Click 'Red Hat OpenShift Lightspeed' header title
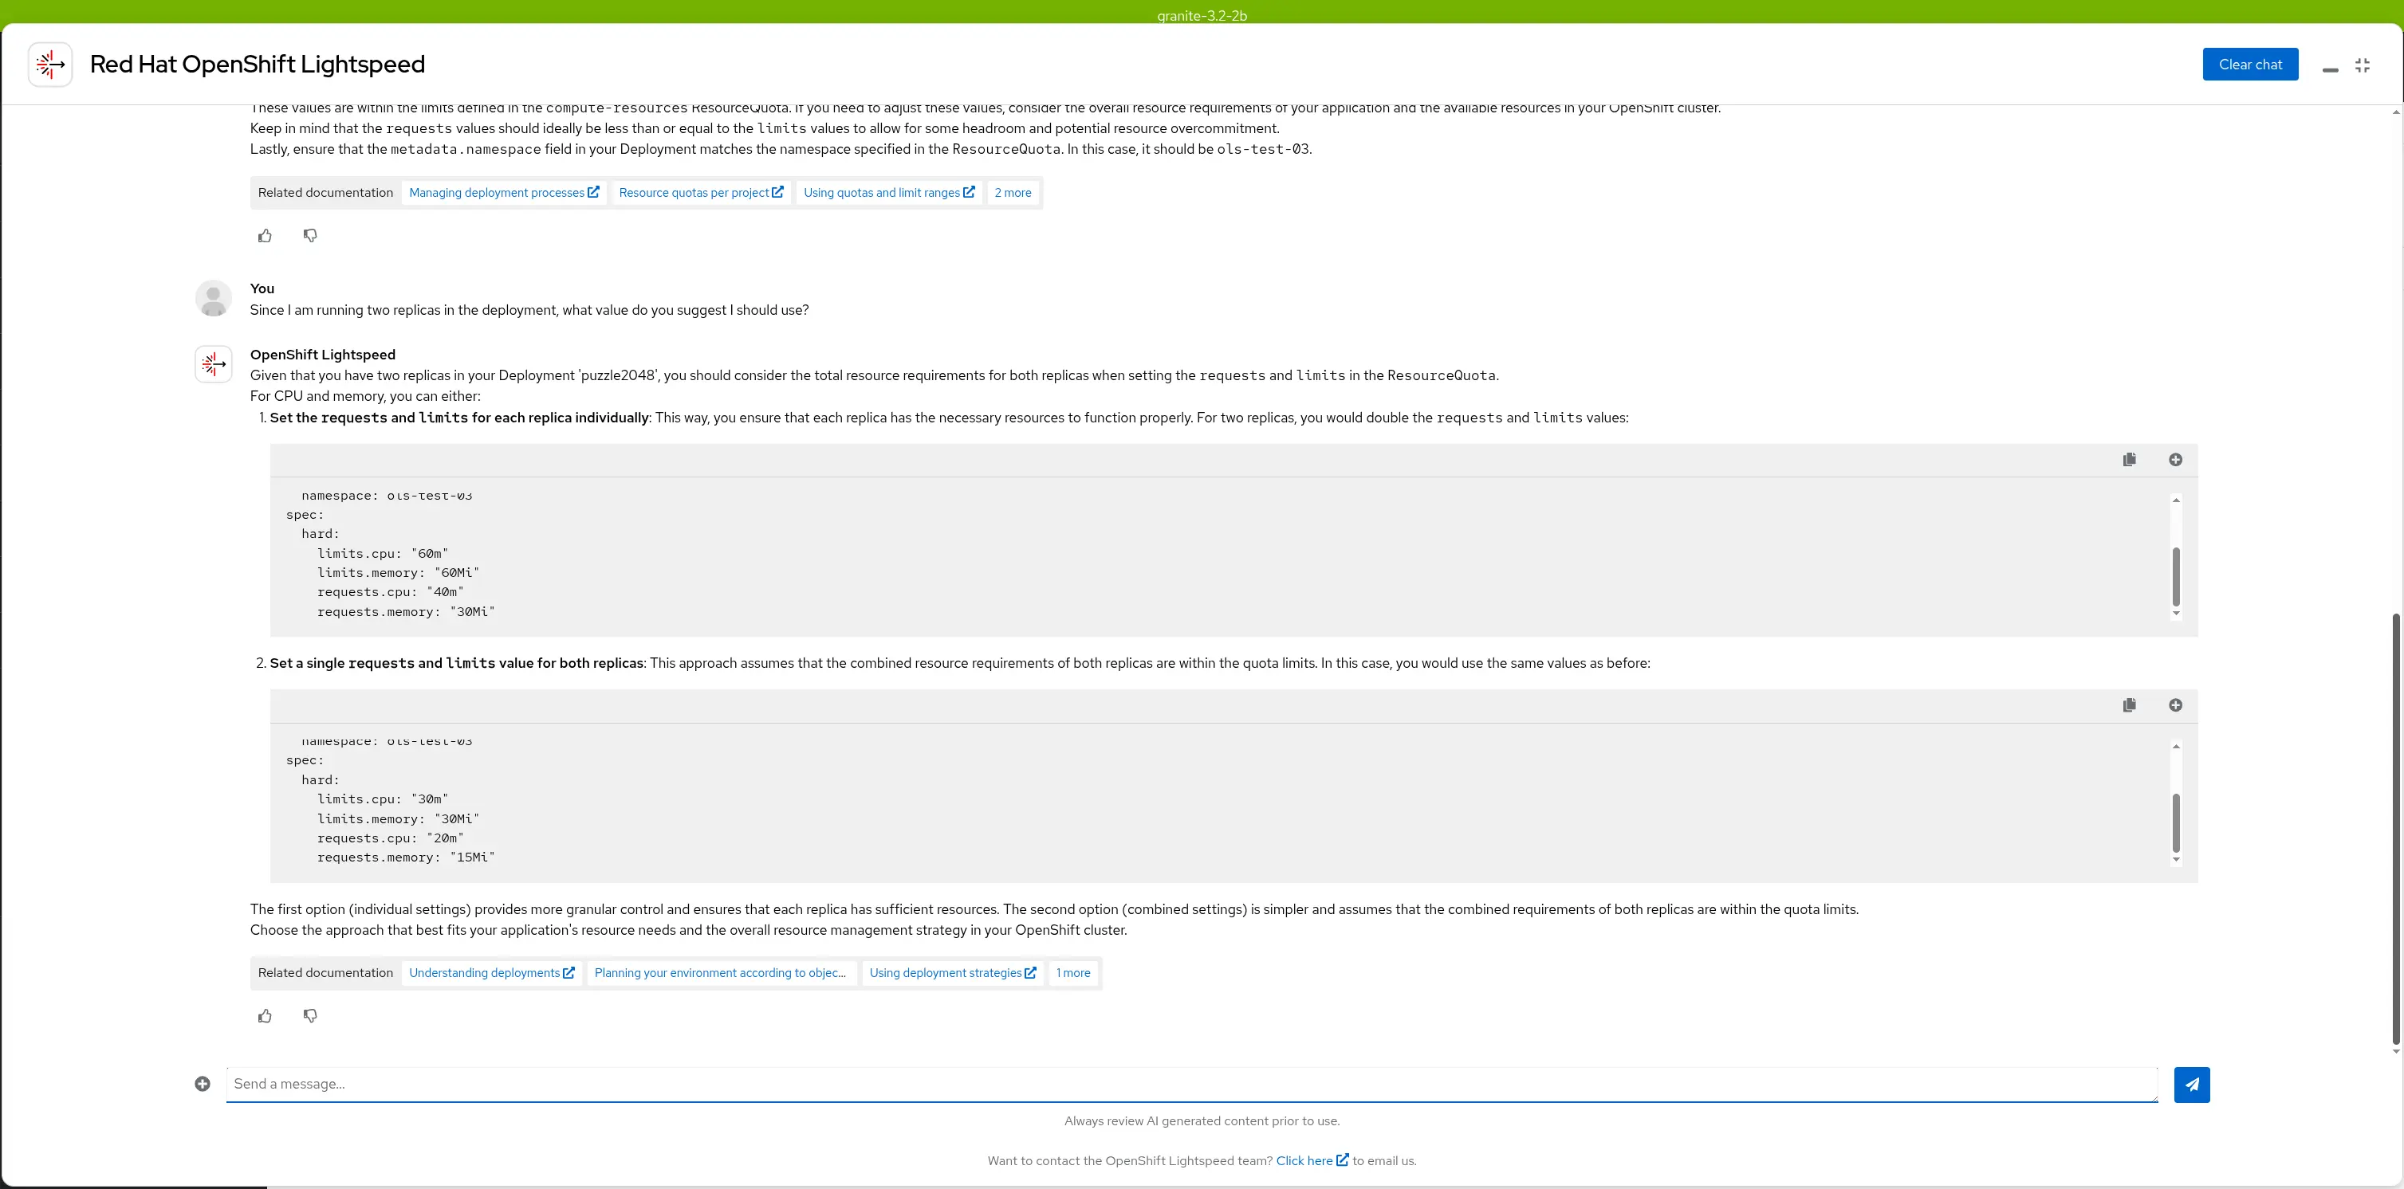Viewport: 2404px width, 1189px height. click(x=258, y=65)
